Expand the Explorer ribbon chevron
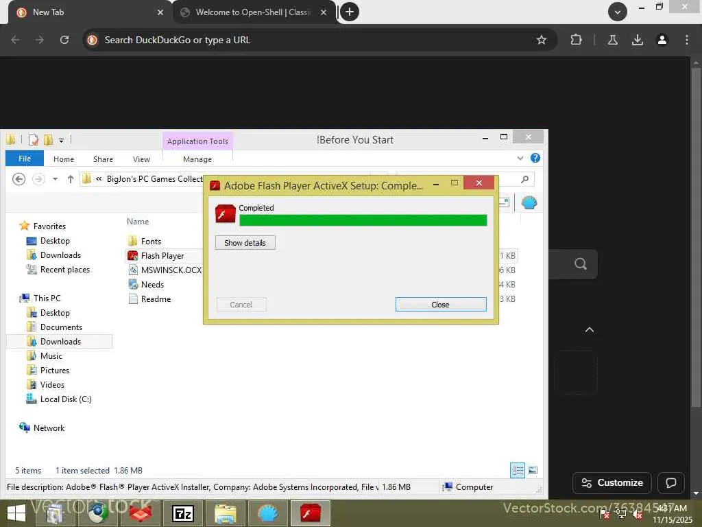702x527 pixels. [520, 159]
